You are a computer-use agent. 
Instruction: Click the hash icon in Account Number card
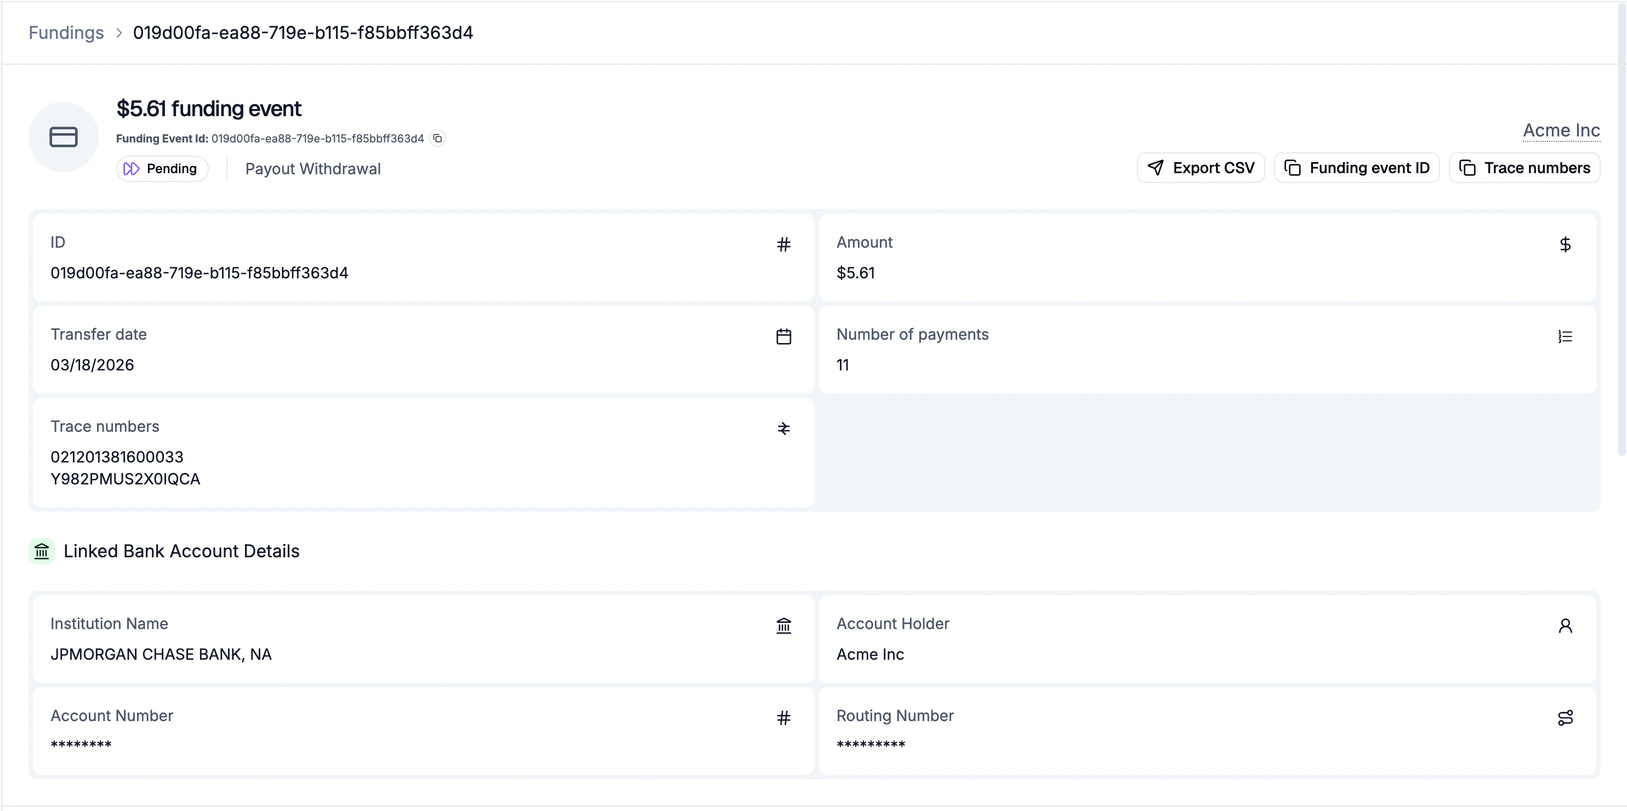tap(783, 718)
